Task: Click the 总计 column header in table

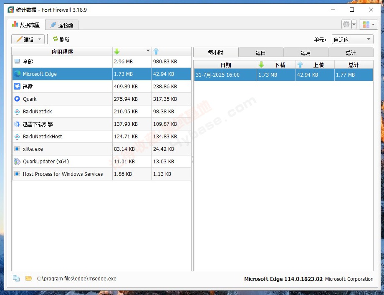Action: (354, 65)
